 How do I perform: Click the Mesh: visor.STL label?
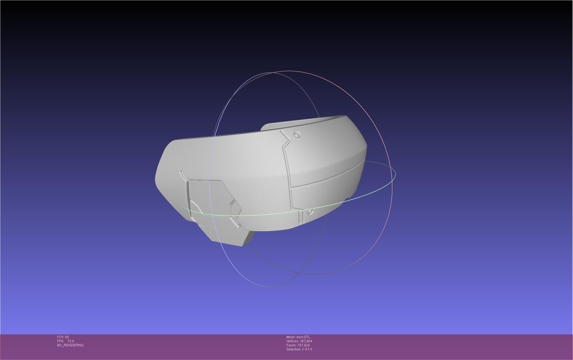tap(298, 337)
